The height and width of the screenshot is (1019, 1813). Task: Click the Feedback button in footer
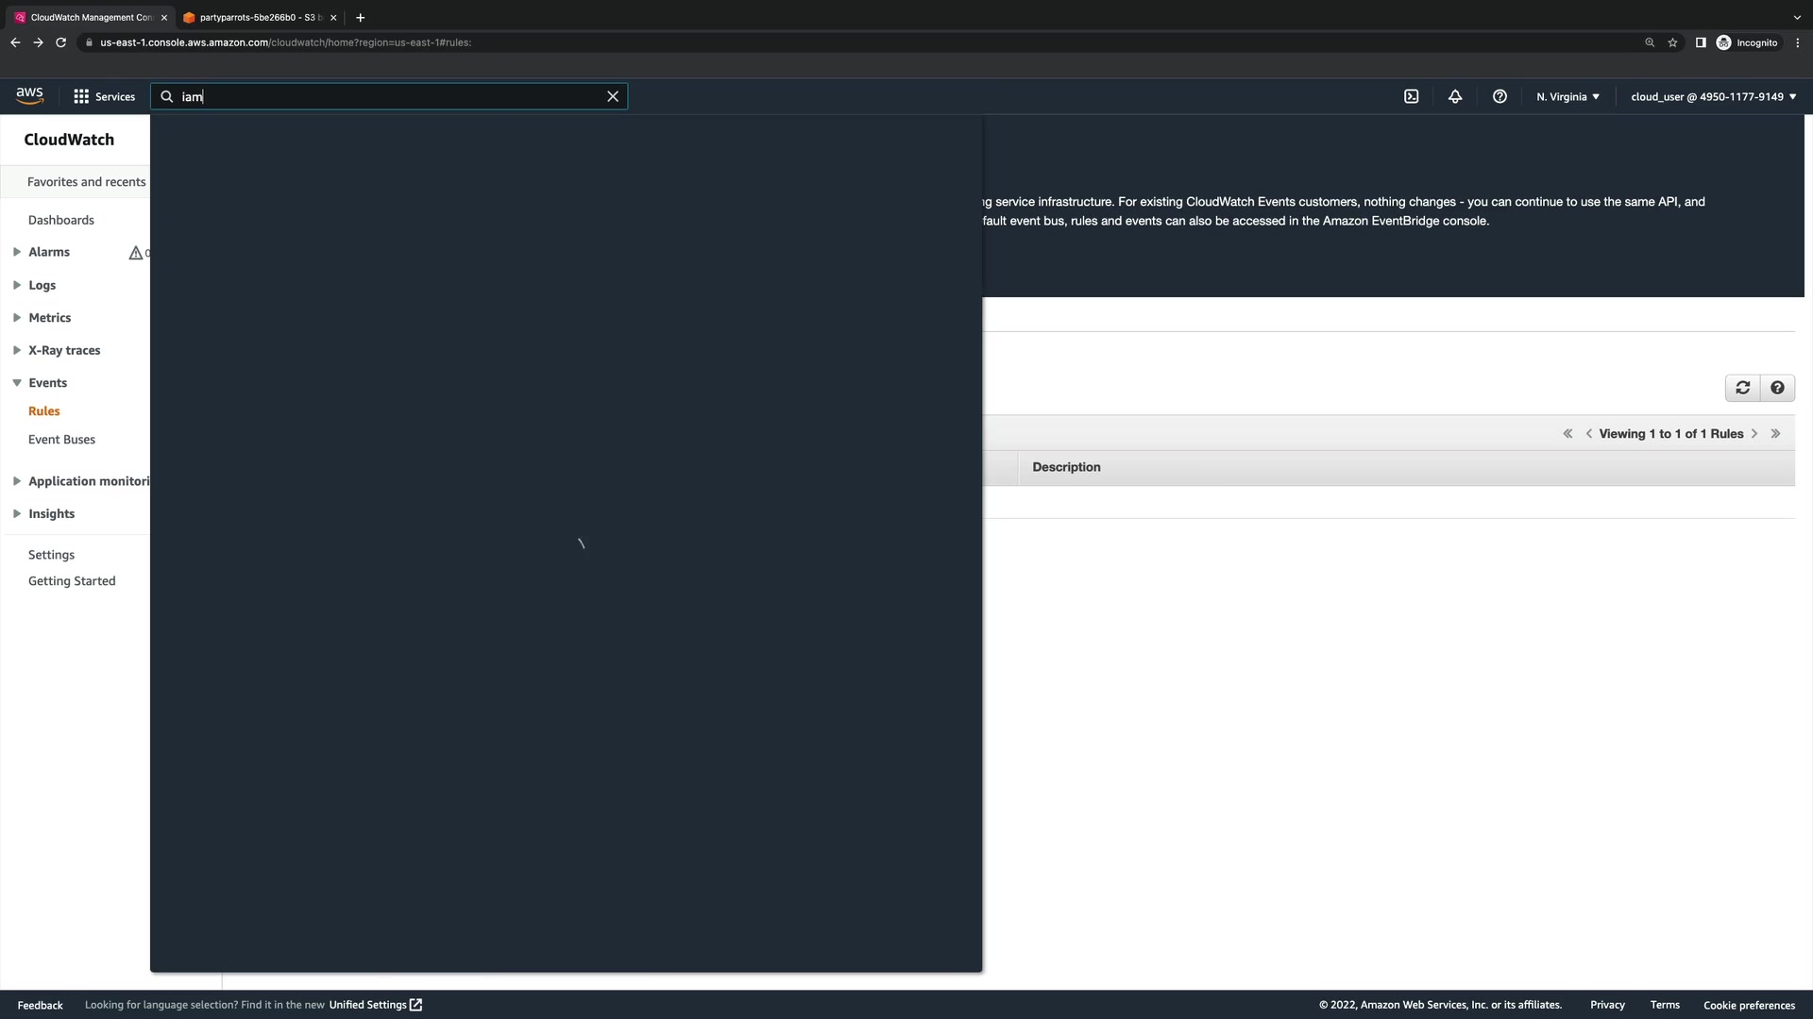[x=40, y=1005]
